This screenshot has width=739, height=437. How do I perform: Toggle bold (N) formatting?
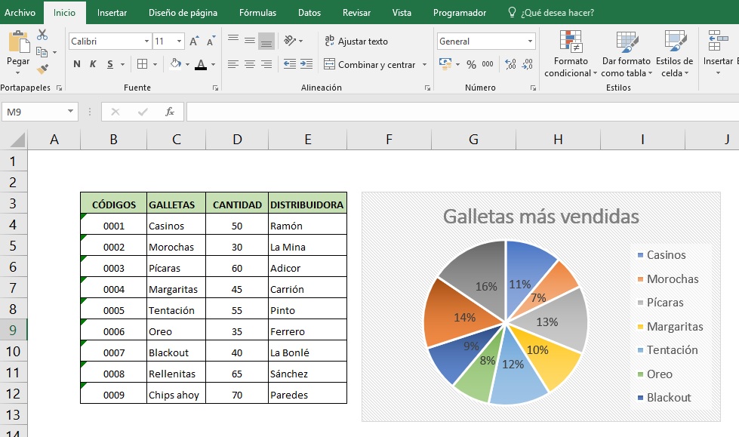tap(76, 65)
